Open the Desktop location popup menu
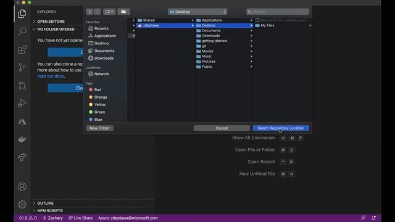Screen dimensions: 395x222 (x=197, y=12)
